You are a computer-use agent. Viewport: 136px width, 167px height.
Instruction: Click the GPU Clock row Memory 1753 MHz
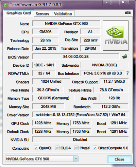(81, 123)
